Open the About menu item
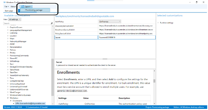Image resolution: width=208 pixels, height=110 pixels. [13, 7]
